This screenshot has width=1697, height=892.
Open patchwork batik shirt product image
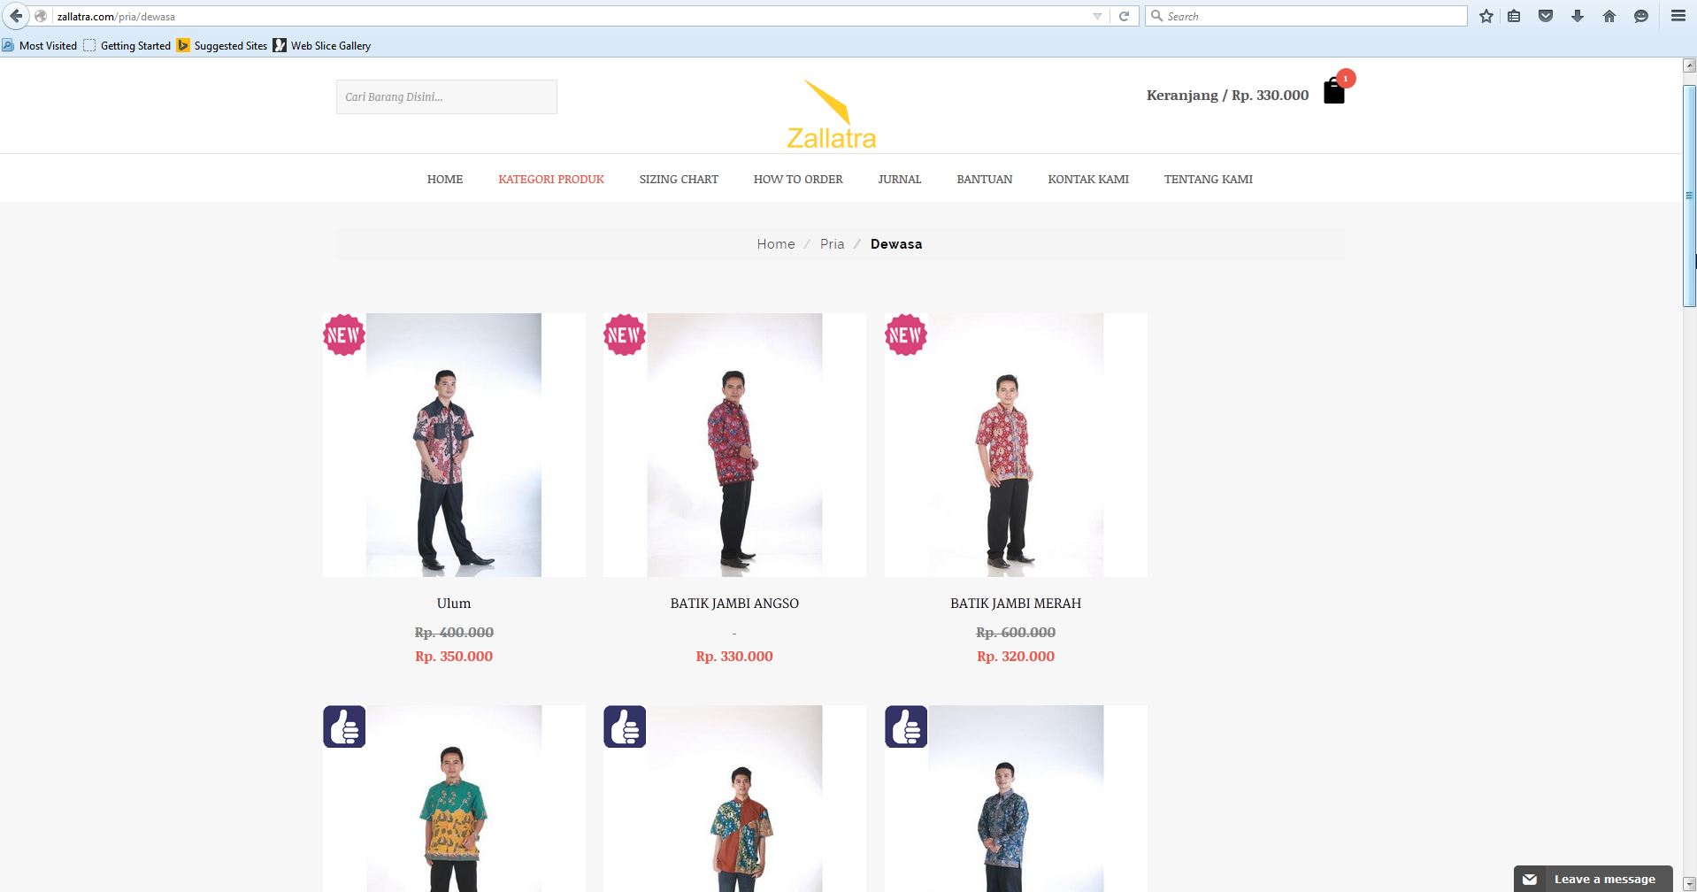[734, 798]
